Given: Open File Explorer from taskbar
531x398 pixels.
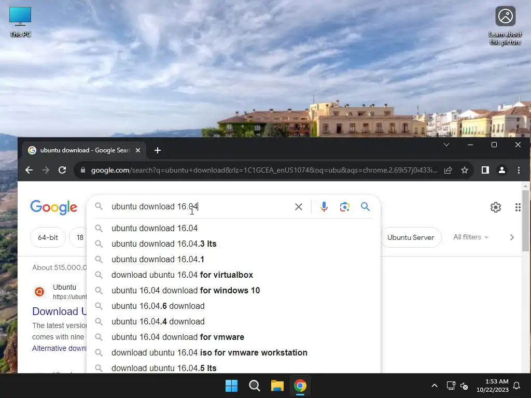Looking at the screenshot, I should pos(277,386).
